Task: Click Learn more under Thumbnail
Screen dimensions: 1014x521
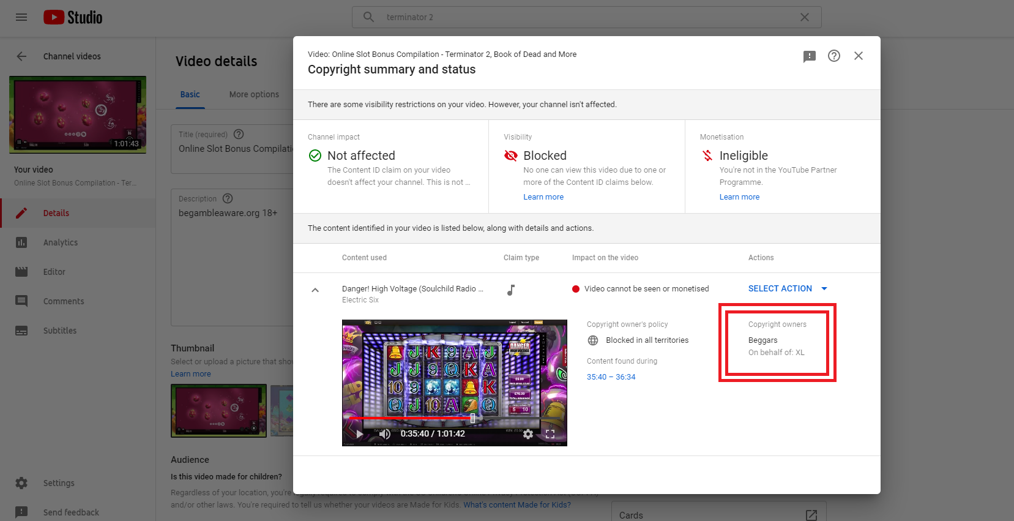Action: pyautogui.click(x=191, y=374)
